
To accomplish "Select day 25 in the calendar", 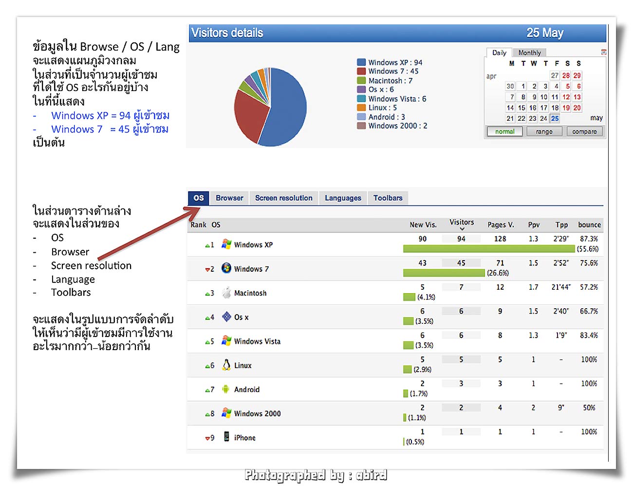I will [x=555, y=118].
